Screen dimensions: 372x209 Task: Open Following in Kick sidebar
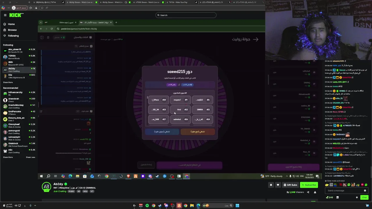pyautogui.click(x=13, y=36)
